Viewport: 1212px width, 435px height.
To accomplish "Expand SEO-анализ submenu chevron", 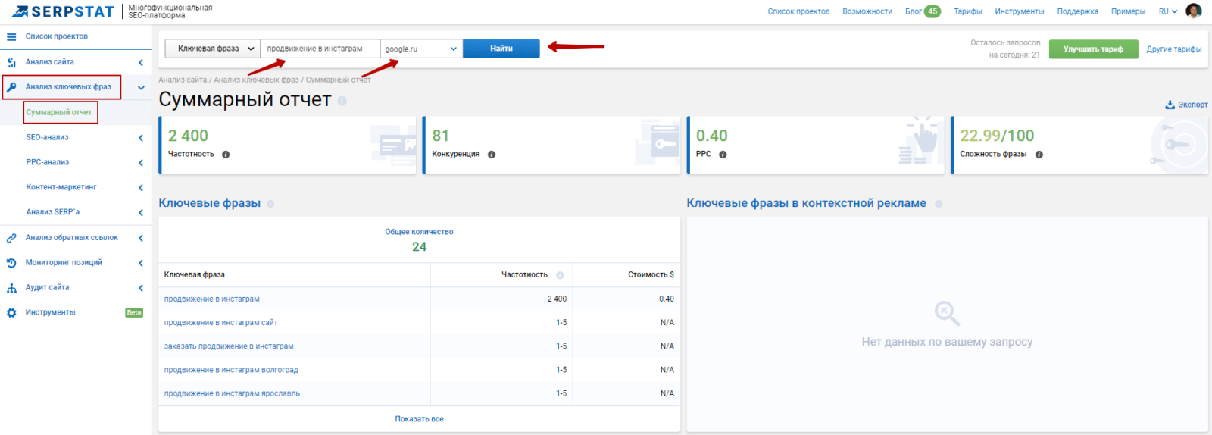I will point(141,138).
